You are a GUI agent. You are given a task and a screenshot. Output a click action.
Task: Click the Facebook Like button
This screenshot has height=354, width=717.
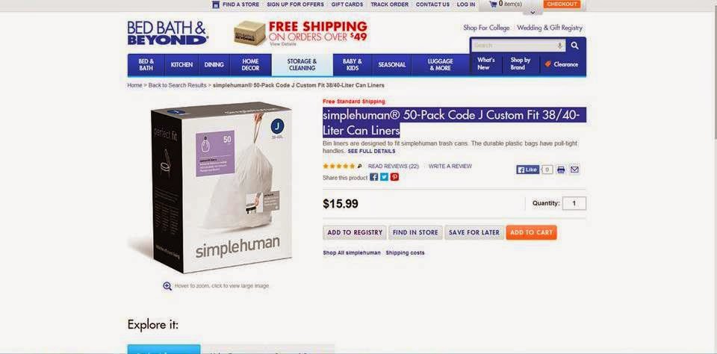tap(528, 170)
